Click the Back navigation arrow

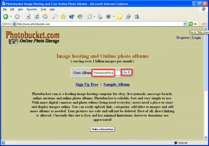[x=6, y=17]
